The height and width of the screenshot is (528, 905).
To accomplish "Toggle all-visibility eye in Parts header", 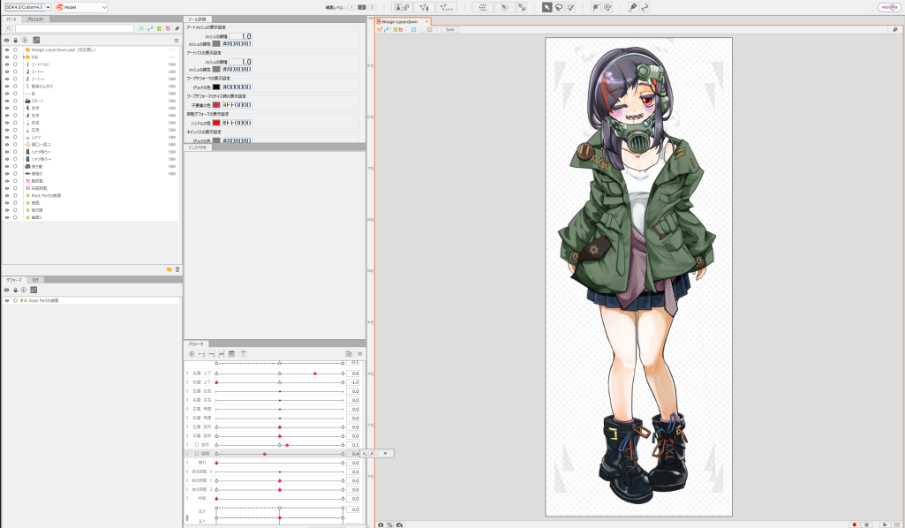I will (7, 41).
